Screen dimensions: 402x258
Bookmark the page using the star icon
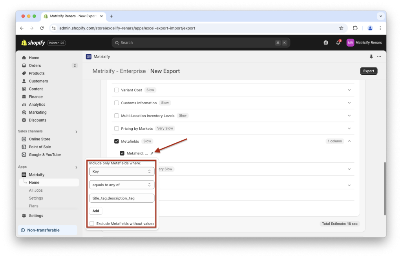coord(341,28)
